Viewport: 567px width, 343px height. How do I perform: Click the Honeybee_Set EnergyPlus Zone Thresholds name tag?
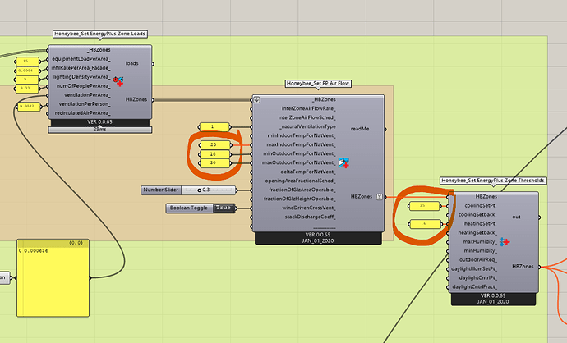tap(493, 181)
